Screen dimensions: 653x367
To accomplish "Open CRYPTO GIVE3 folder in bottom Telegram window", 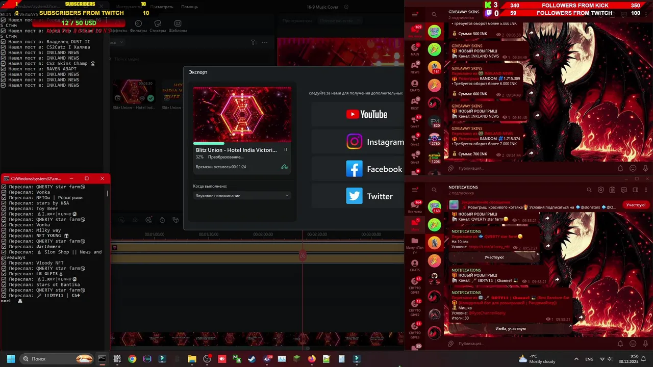I will (415, 330).
